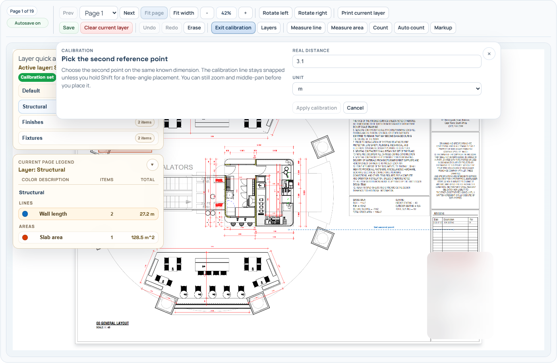The width and height of the screenshot is (557, 363).
Task: Save the project
Action: (69, 28)
